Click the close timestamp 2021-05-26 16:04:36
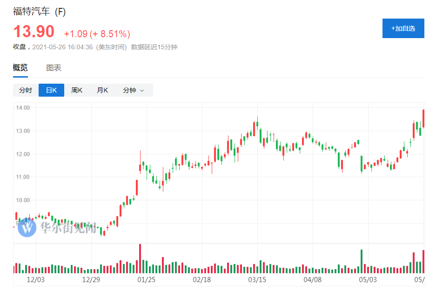This screenshot has width=436, height=290. (62, 47)
